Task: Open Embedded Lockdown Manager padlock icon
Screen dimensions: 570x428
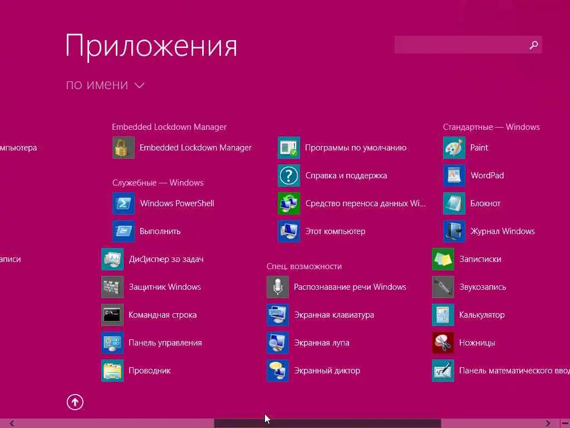Action: 123,148
